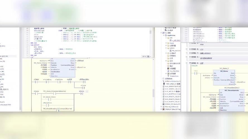The image size is (248, 139).
Task: Click the set coil under the xHome label
Action: pyautogui.click(x=83, y=88)
